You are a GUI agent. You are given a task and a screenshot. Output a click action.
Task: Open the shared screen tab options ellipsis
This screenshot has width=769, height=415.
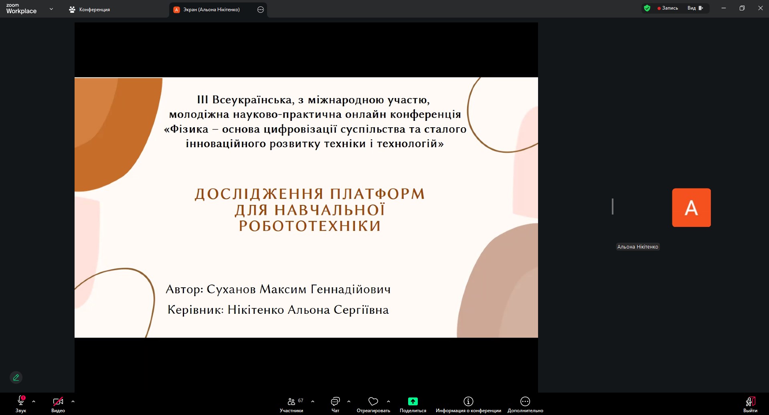[x=261, y=10]
